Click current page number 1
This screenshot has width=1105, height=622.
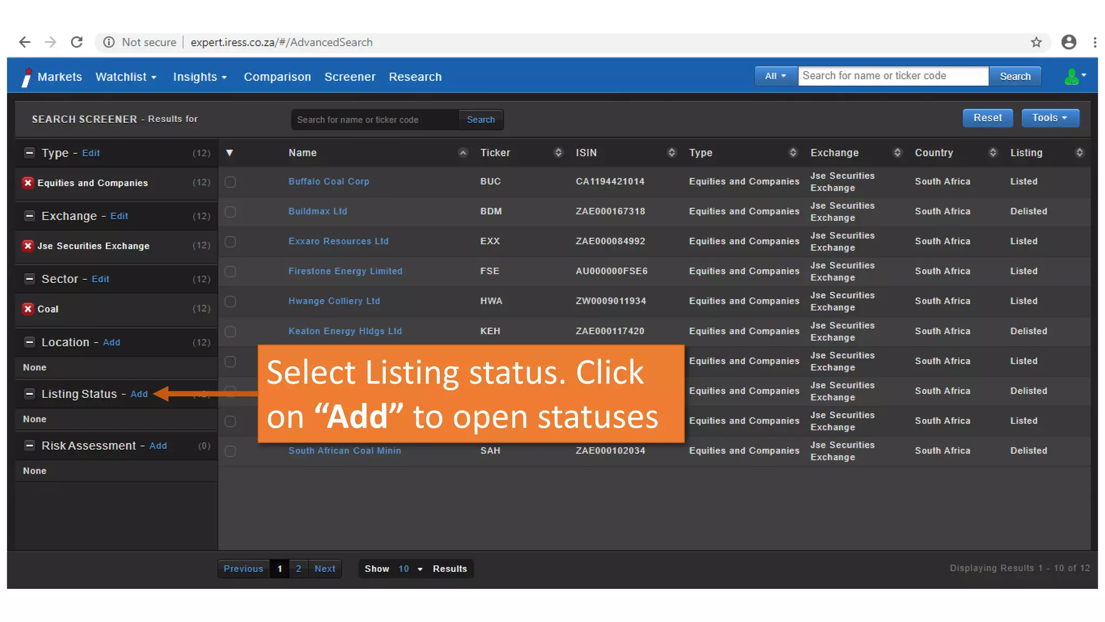[x=279, y=569]
